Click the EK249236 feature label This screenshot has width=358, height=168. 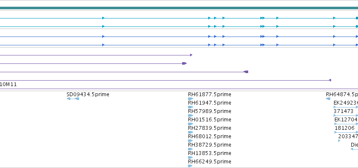click(x=346, y=103)
